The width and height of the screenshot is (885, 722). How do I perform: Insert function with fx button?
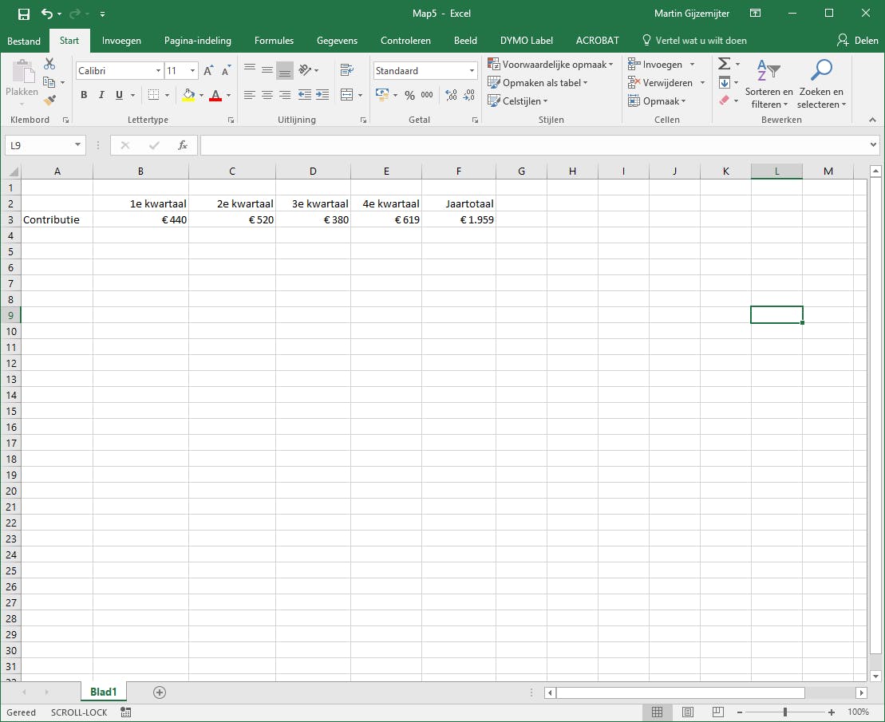pos(182,145)
